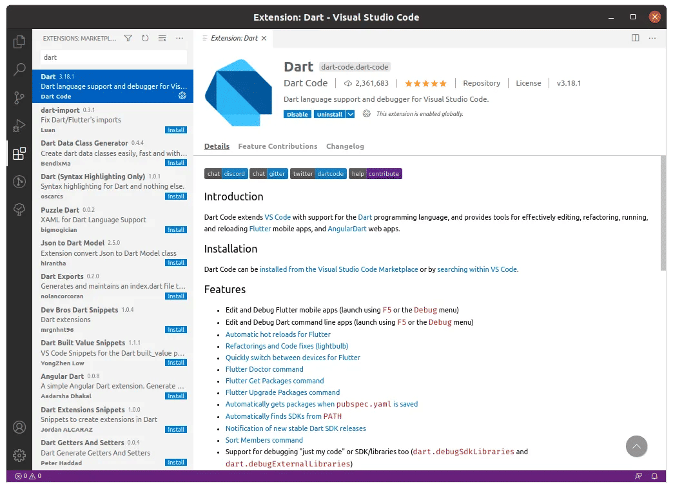Click the five-star rating

[425, 83]
